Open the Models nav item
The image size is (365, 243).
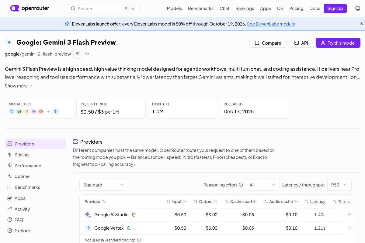click(174, 9)
